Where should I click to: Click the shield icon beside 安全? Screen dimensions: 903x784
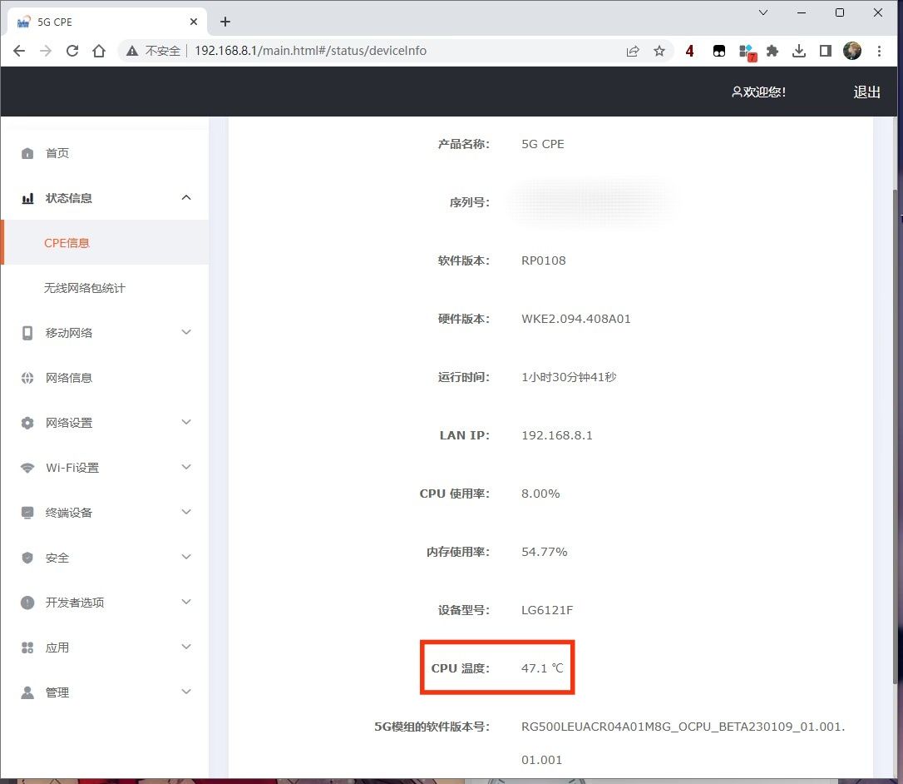coord(27,558)
